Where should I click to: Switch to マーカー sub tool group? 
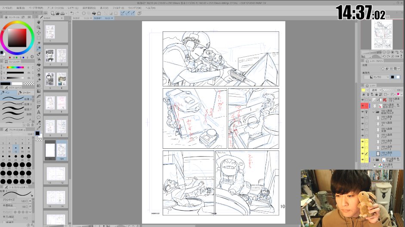[x=25, y=92]
